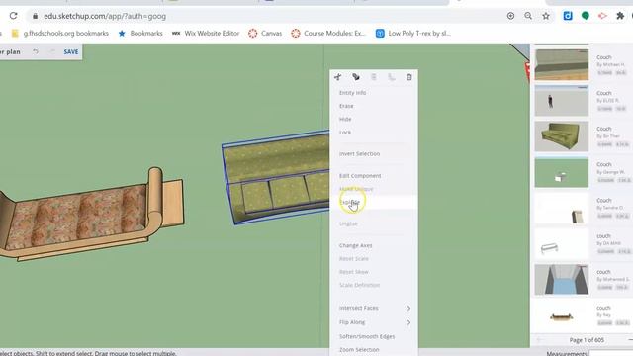Viewport: 633px width, 356px height.
Task: Open the red arrow browser extension
Action: (602, 16)
